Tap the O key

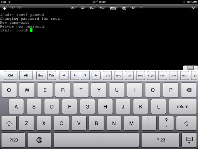coord(153,90)
